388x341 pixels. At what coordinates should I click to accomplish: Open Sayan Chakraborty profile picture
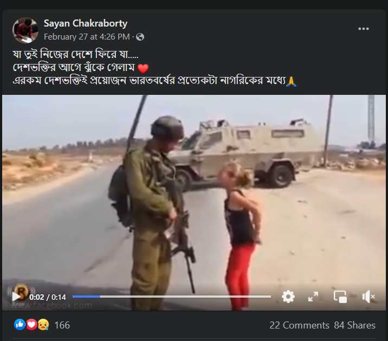coord(25,30)
